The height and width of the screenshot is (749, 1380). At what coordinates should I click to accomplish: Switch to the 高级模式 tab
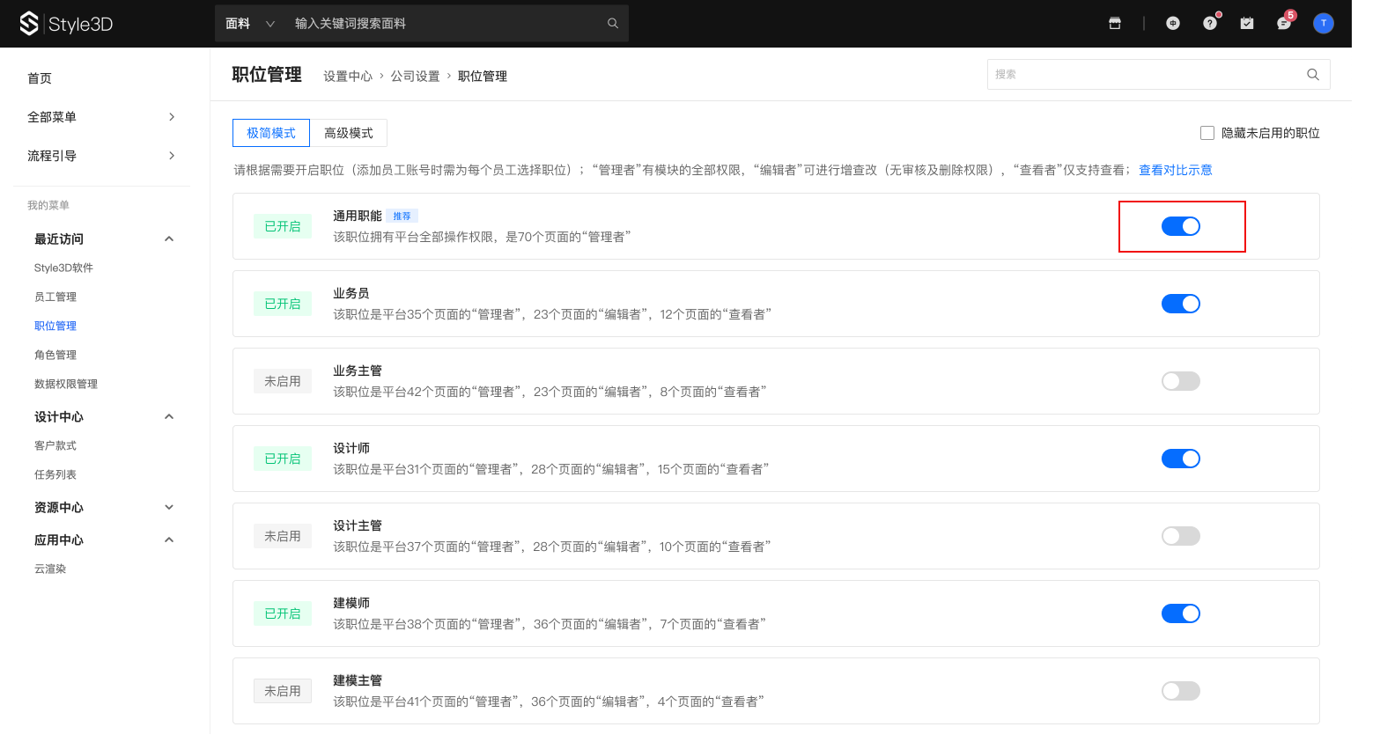[x=349, y=133]
